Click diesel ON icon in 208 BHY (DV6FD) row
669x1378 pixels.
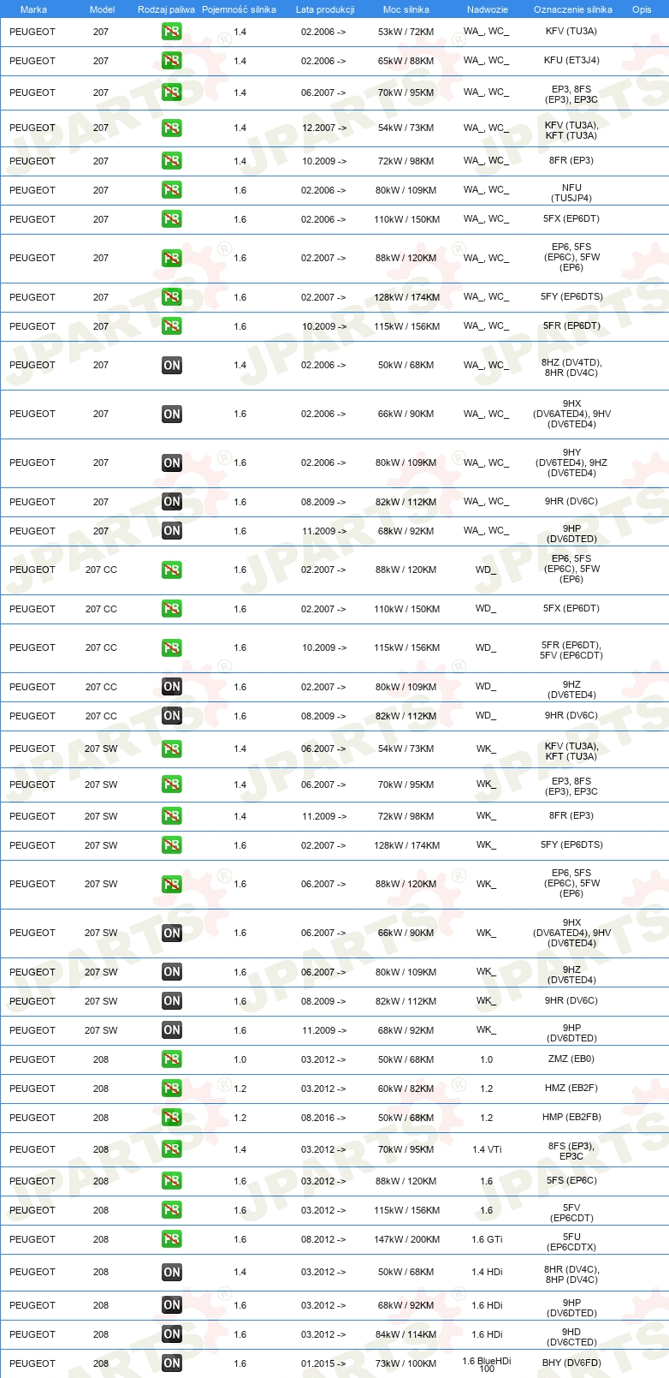tap(172, 1363)
